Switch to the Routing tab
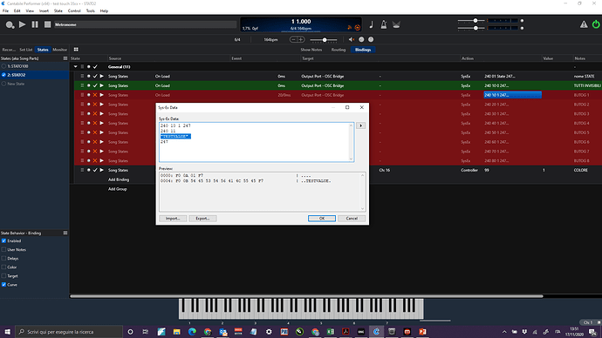Viewport: 602px width, 338px height. 339,50
